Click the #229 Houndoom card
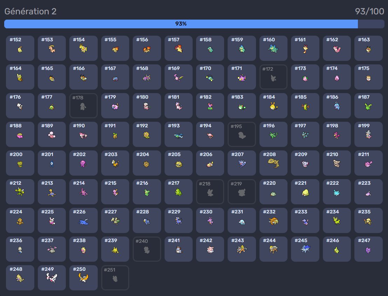Screen dimensions: 388x296 pos(178,220)
